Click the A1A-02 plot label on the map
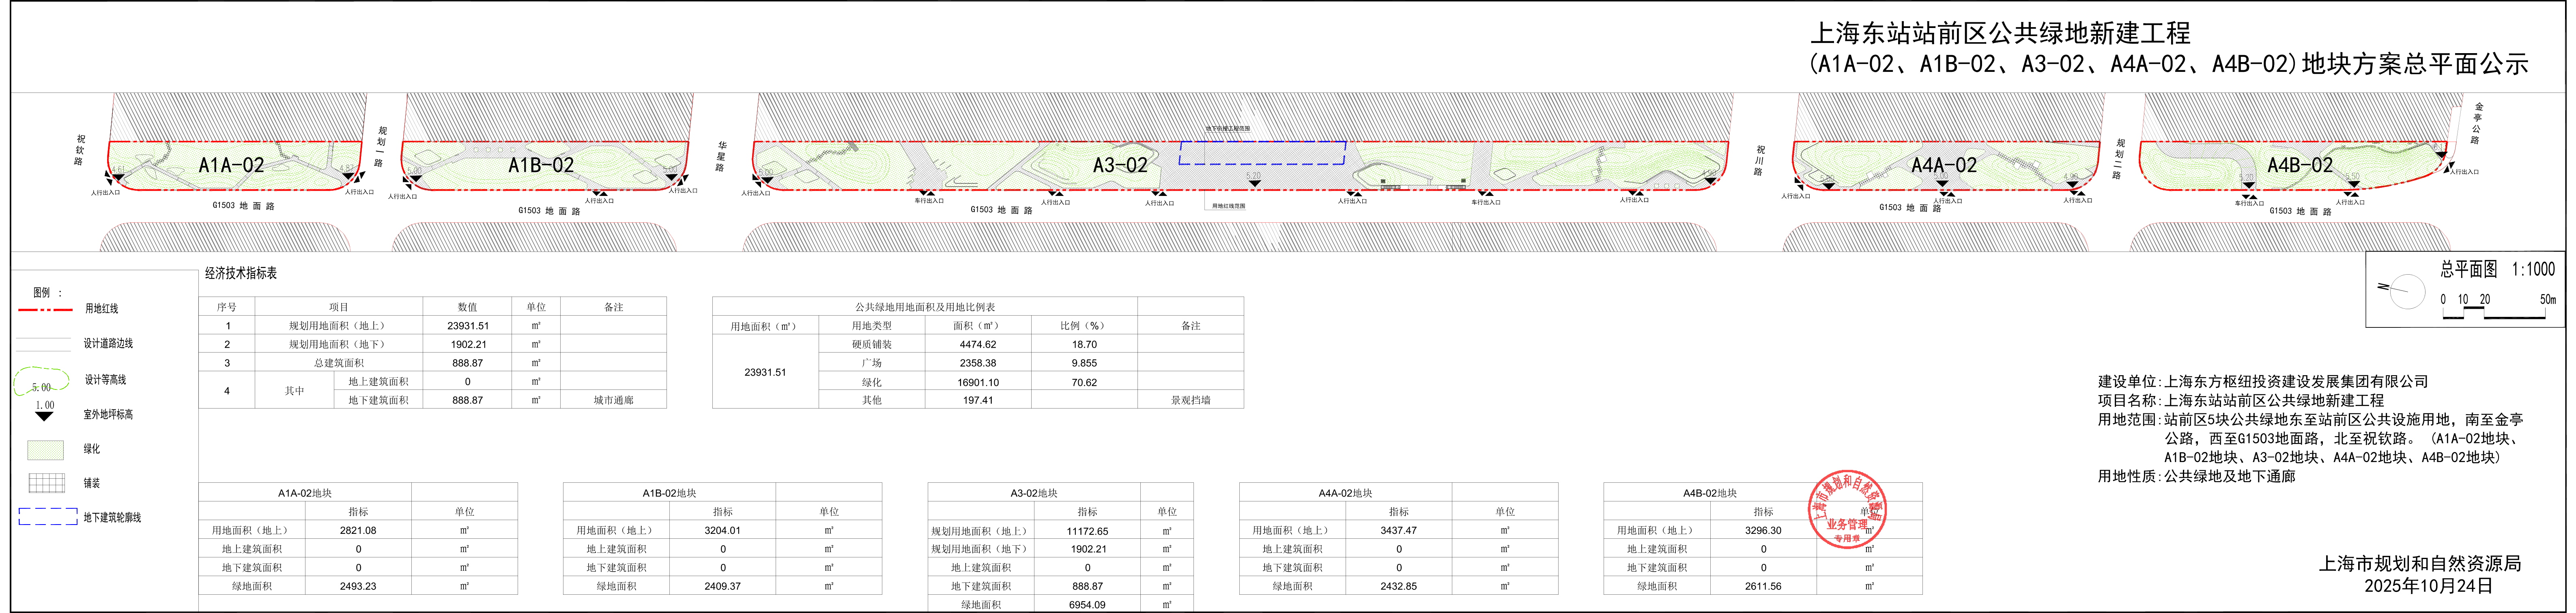 pos(231,165)
